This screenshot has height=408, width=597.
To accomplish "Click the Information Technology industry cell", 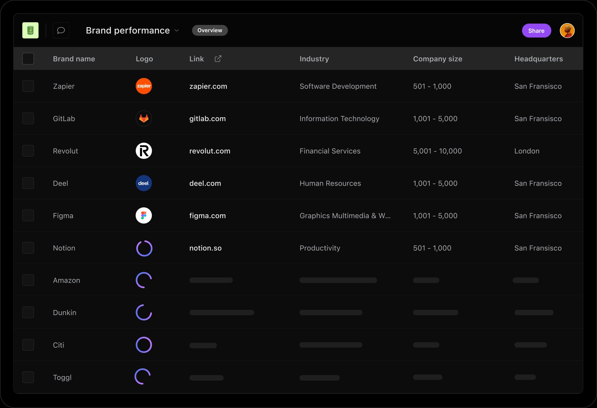I will click(x=339, y=119).
